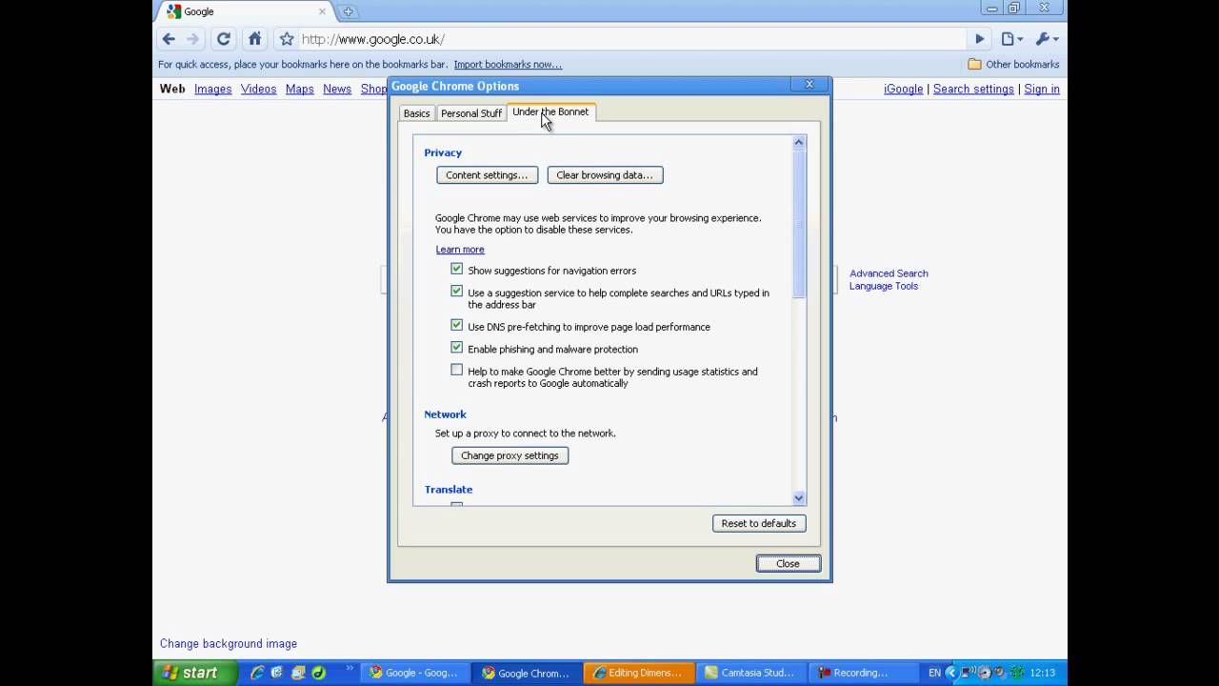Open Content settings button
The image size is (1219, 686).
[x=487, y=175]
